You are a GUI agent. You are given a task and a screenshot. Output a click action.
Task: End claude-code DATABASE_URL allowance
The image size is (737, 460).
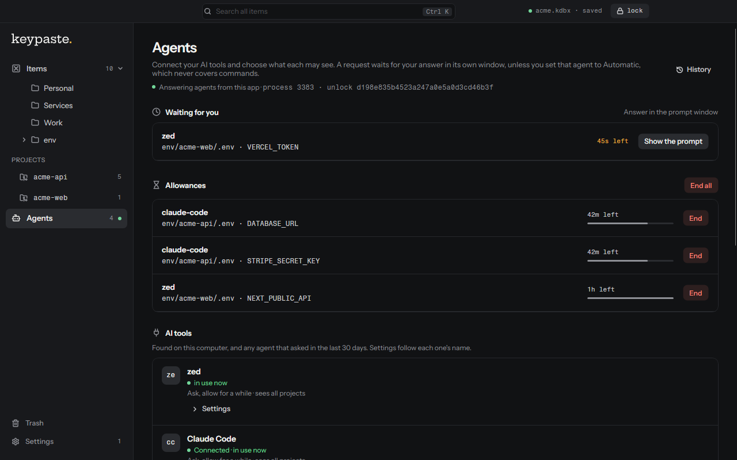pos(696,218)
